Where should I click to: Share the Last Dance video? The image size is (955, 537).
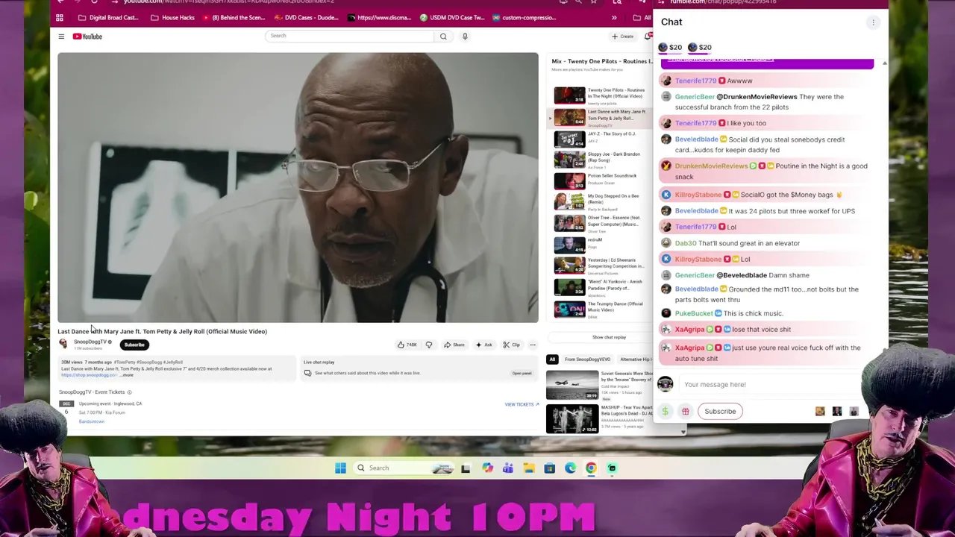point(454,345)
